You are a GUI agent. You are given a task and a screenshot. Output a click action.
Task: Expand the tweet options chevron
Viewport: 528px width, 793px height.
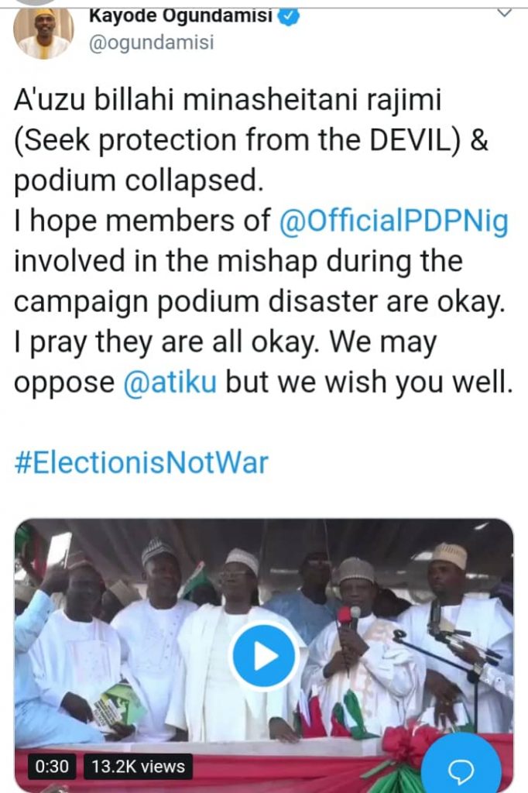pos(504,12)
